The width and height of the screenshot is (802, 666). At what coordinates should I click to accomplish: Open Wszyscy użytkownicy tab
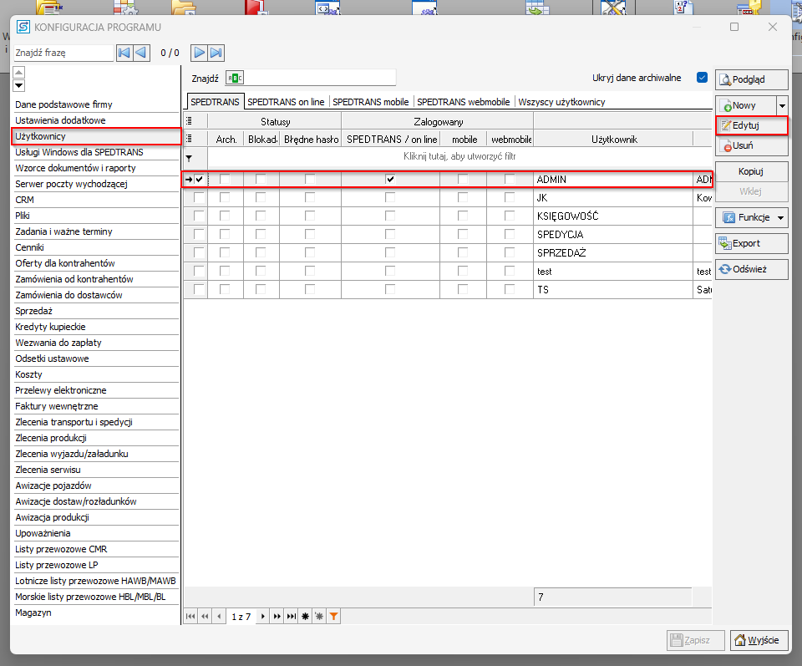tap(561, 102)
